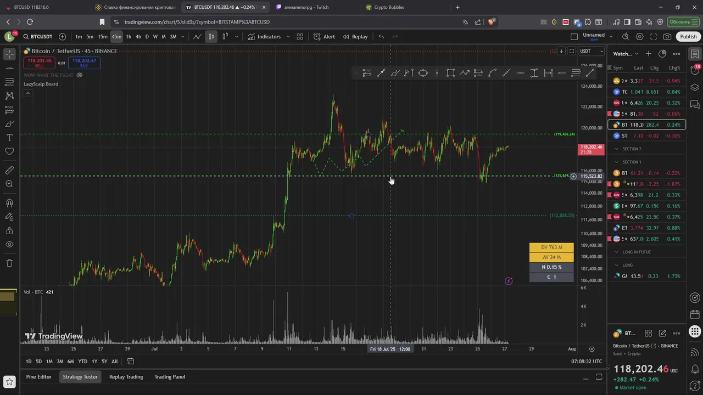This screenshot has height=395, width=703.
Task: Open indicator templates grid icon
Action: coord(300,37)
